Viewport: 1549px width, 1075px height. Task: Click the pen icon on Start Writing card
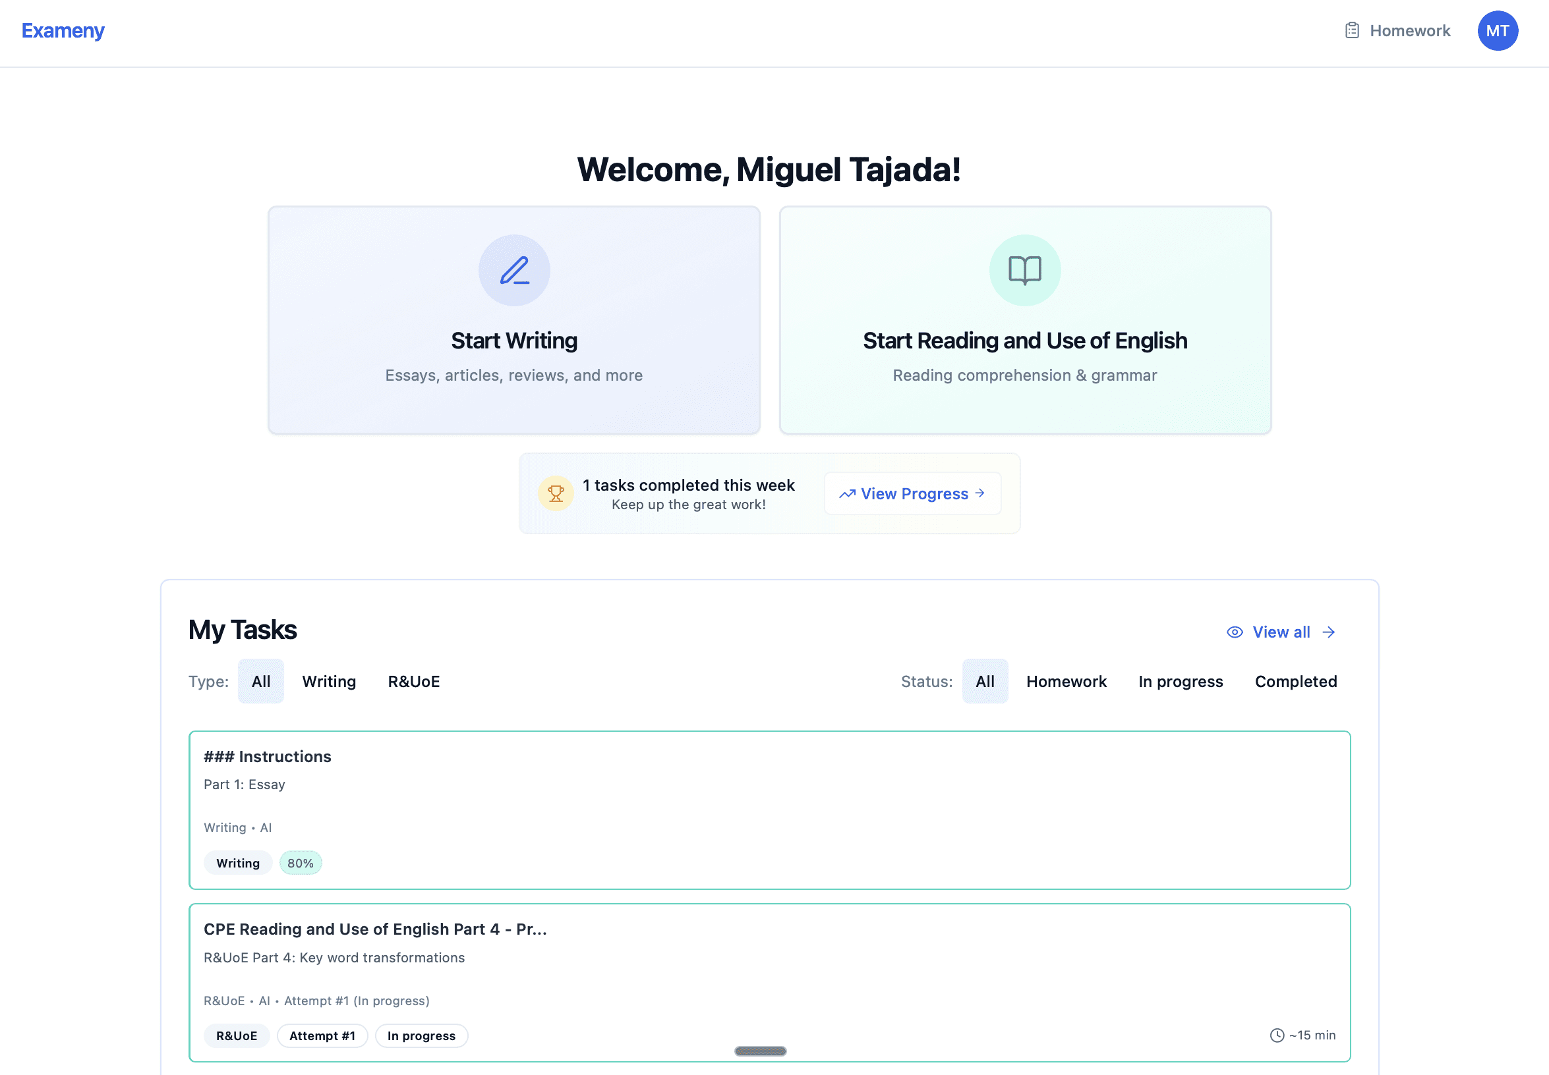(514, 269)
